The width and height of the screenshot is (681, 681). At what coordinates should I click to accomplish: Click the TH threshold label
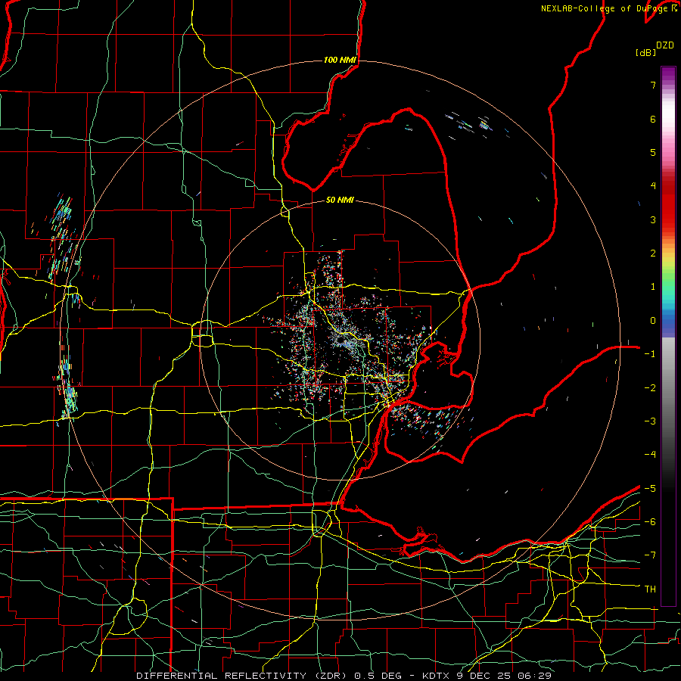[650, 589]
